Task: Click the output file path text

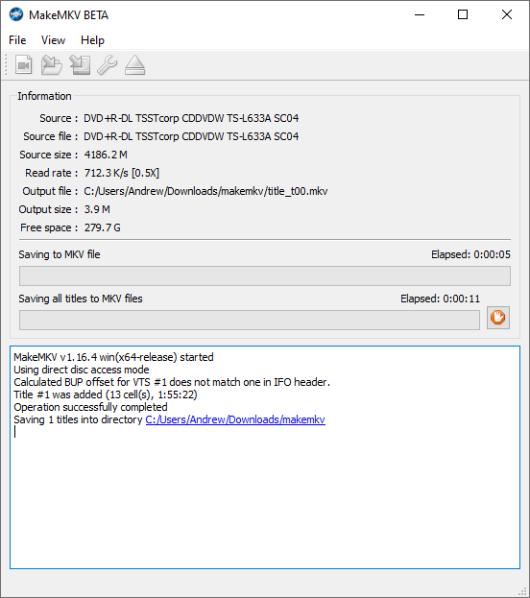Action: (x=205, y=191)
